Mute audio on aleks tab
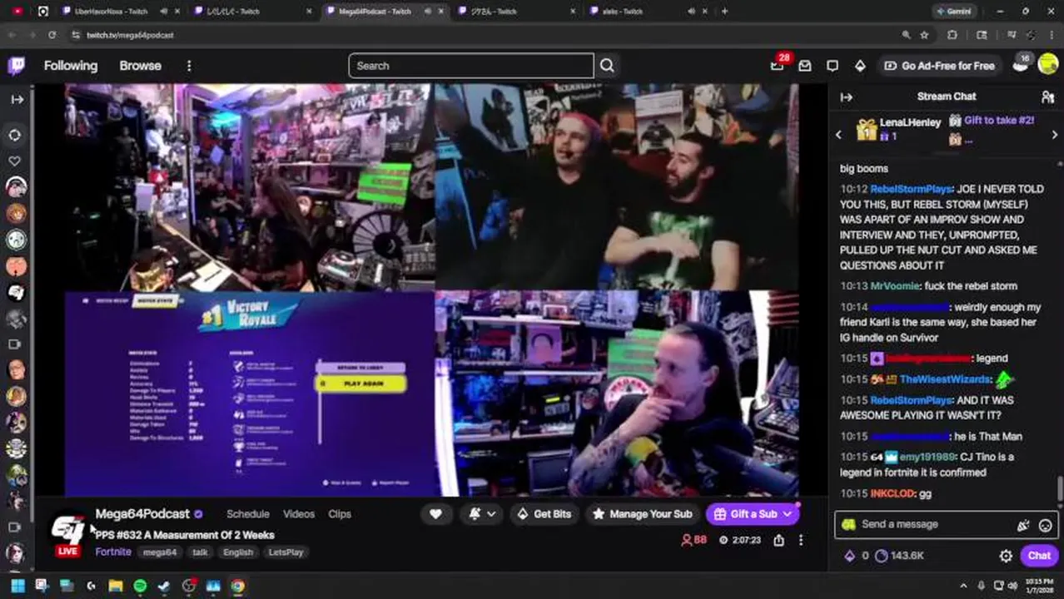The image size is (1064, 599). (691, 11)
